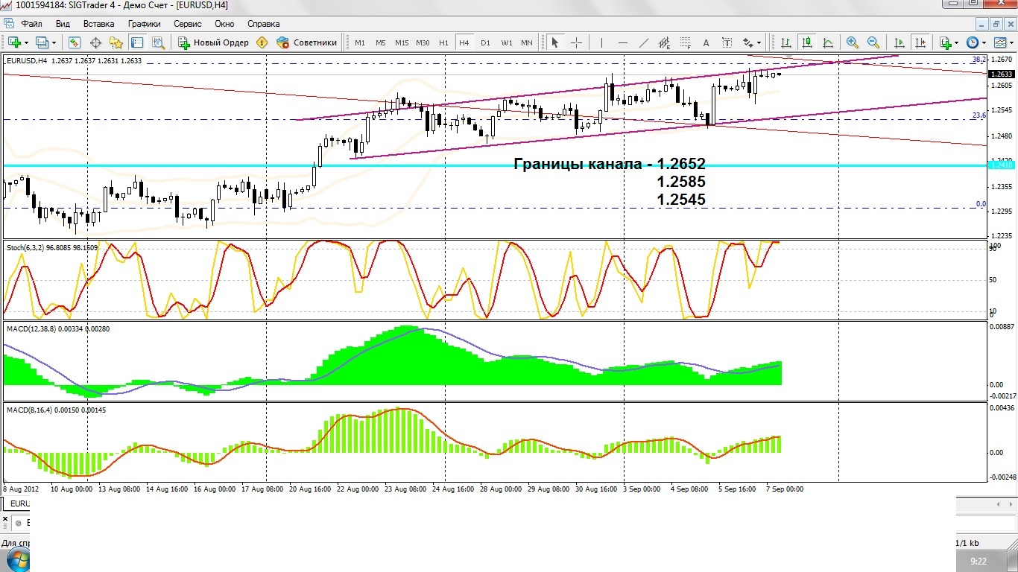Click the Новый Ордер button
The width and height of the screenshot is (1018, 572).
pyautogui.click(x=212, y=42)
